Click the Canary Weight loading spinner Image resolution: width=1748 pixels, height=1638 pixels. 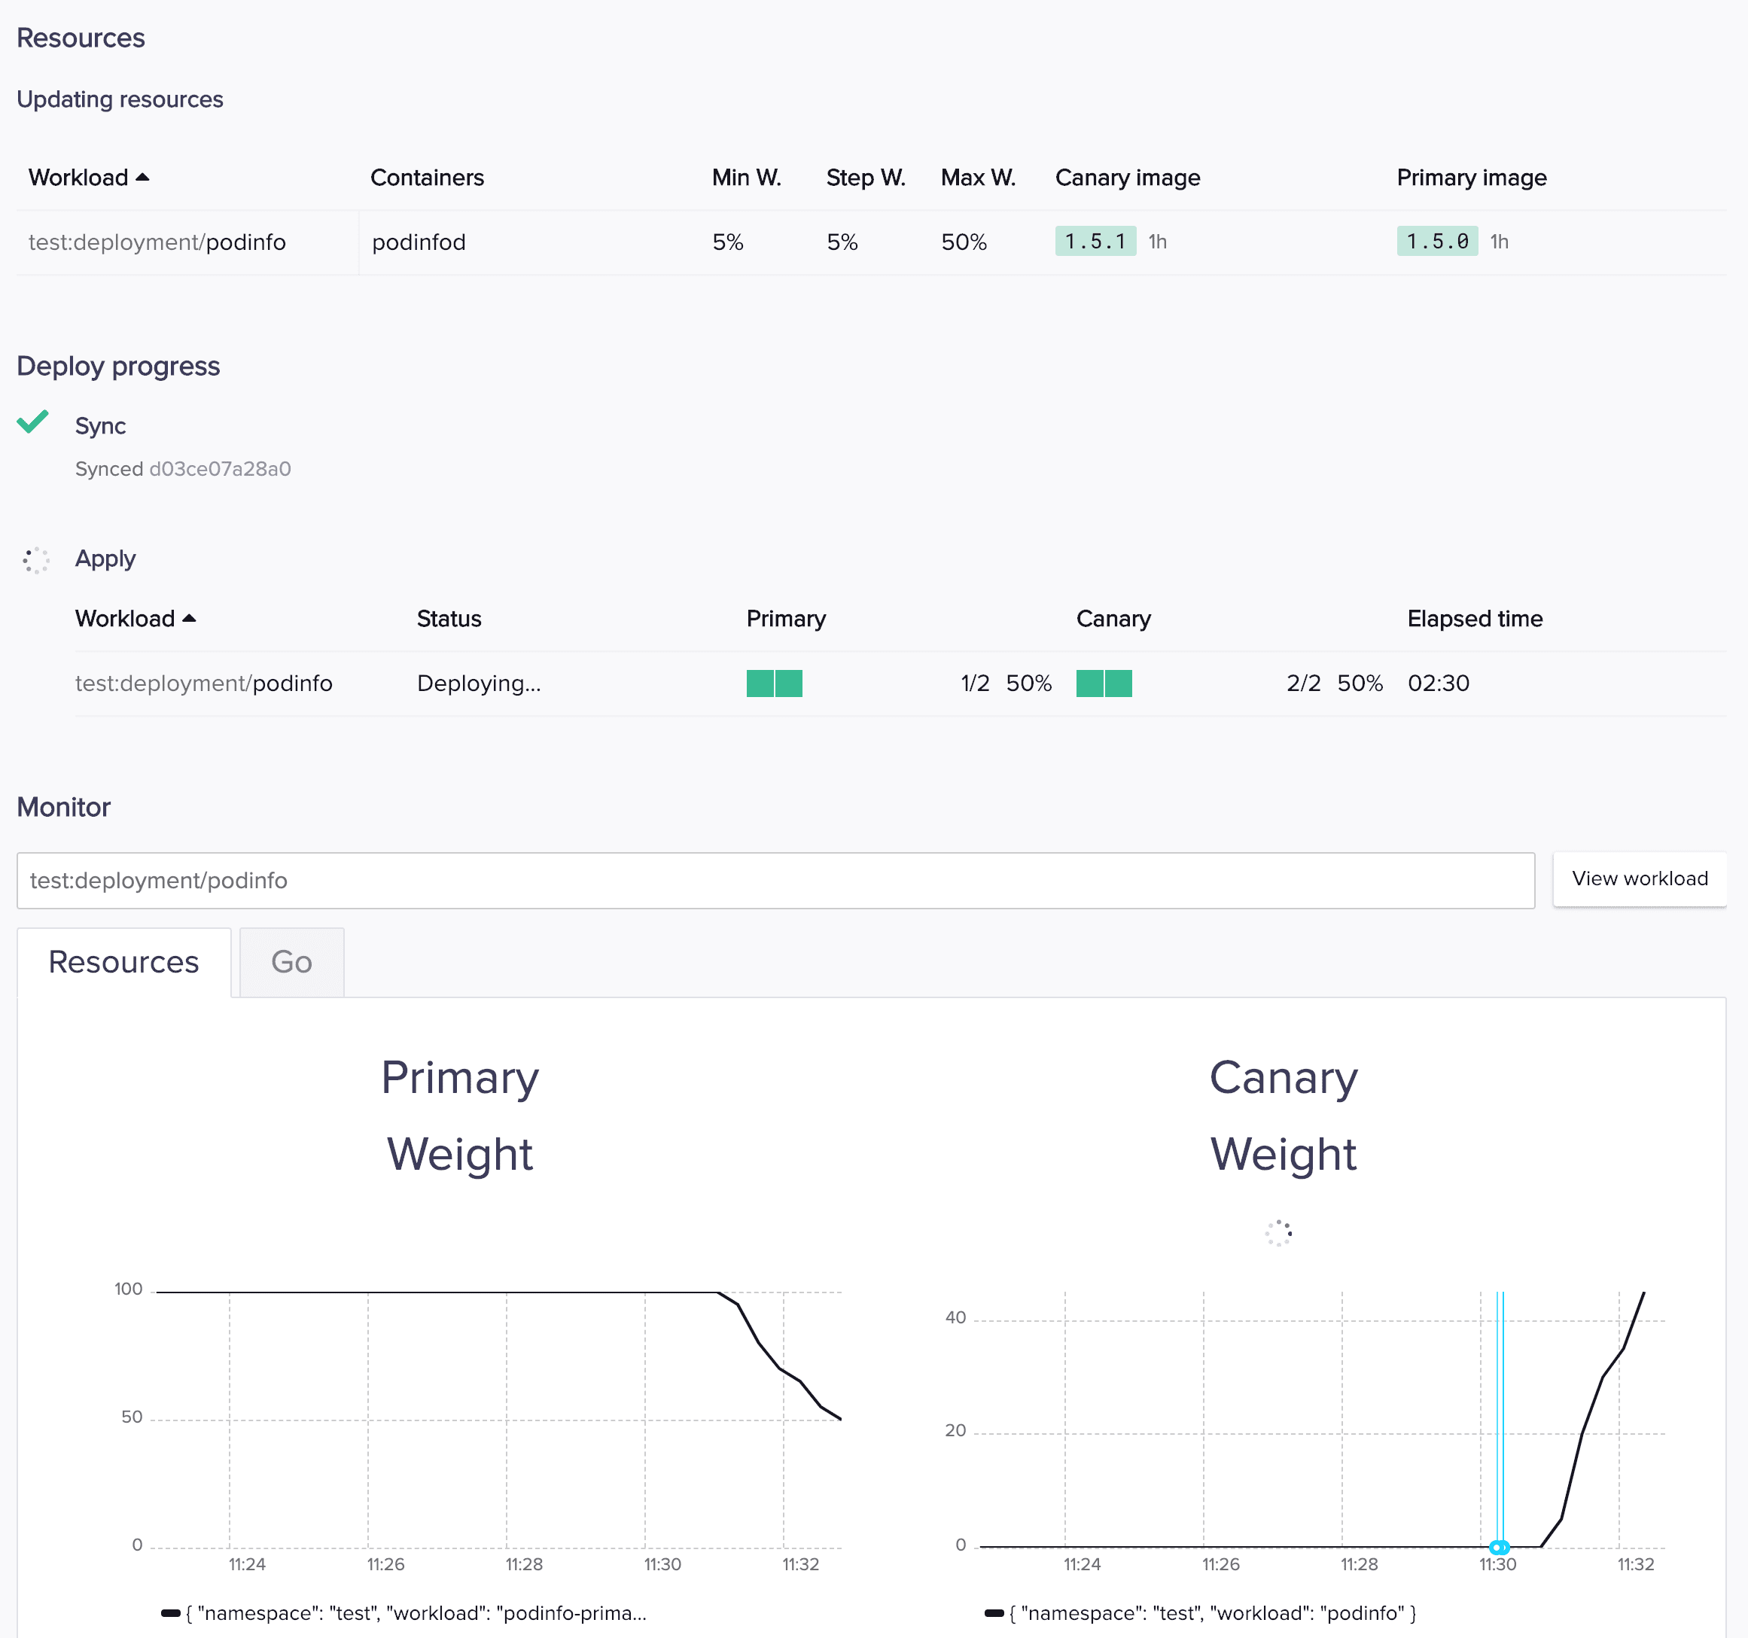tap(1278, 1233)
